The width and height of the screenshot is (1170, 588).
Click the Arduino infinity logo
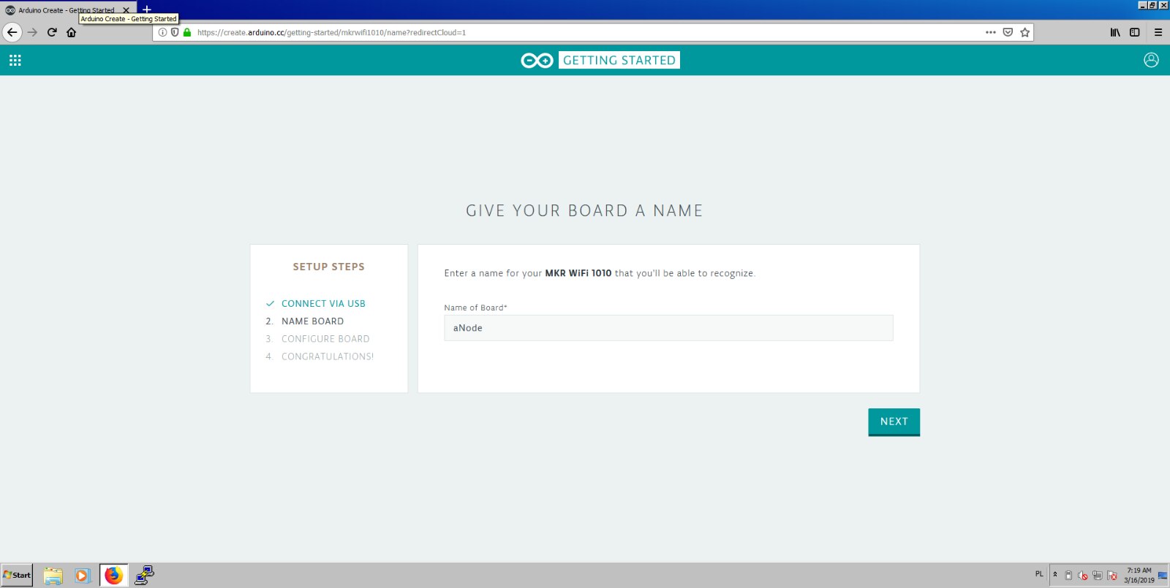537,61
